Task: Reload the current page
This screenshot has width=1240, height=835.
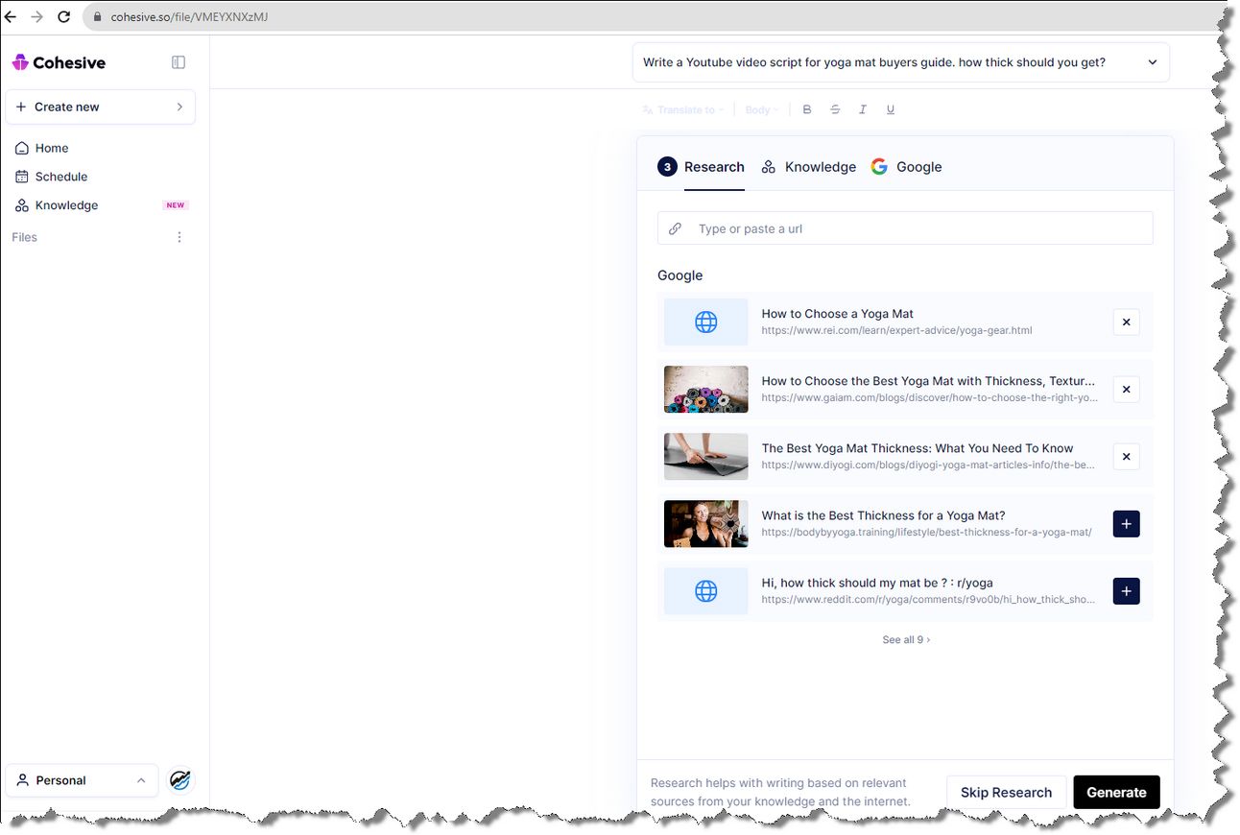Action: pos(64,16)
